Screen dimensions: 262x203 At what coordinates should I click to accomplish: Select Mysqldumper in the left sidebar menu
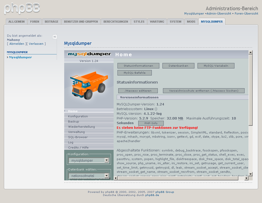[20, 57]
